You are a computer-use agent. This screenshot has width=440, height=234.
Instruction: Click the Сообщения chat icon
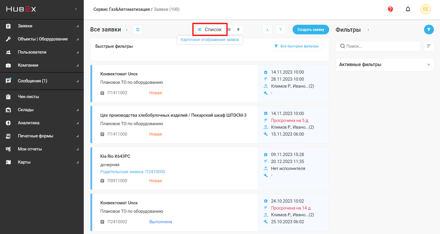click(x=8, y=81)
